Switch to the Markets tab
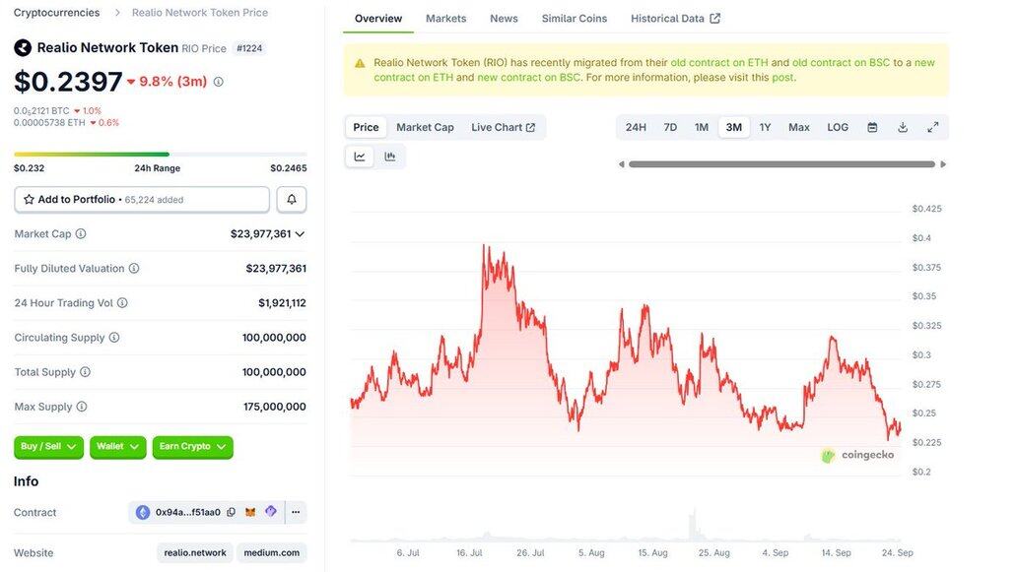Viewport: 1017px width, 572px height. [445, 19]
